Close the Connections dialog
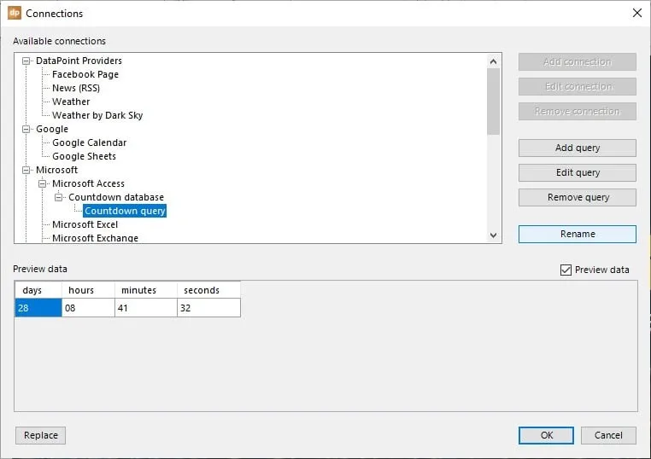 click(x=636, y=13)
